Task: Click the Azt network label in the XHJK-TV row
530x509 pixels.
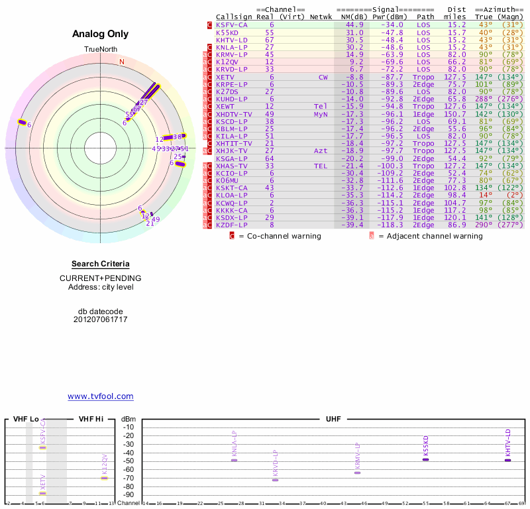Action: [321, 151]
